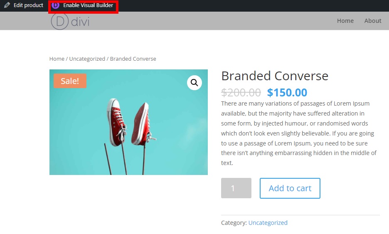Go to the Home navigation menu item
Screen dimensions: 389x234
tap(345, 21)
